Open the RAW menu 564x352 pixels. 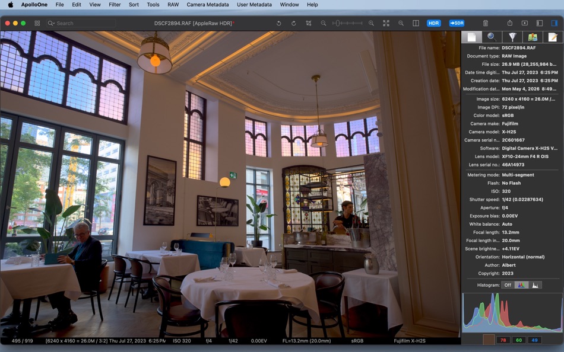pyautogui.click(x=173, y=5)
